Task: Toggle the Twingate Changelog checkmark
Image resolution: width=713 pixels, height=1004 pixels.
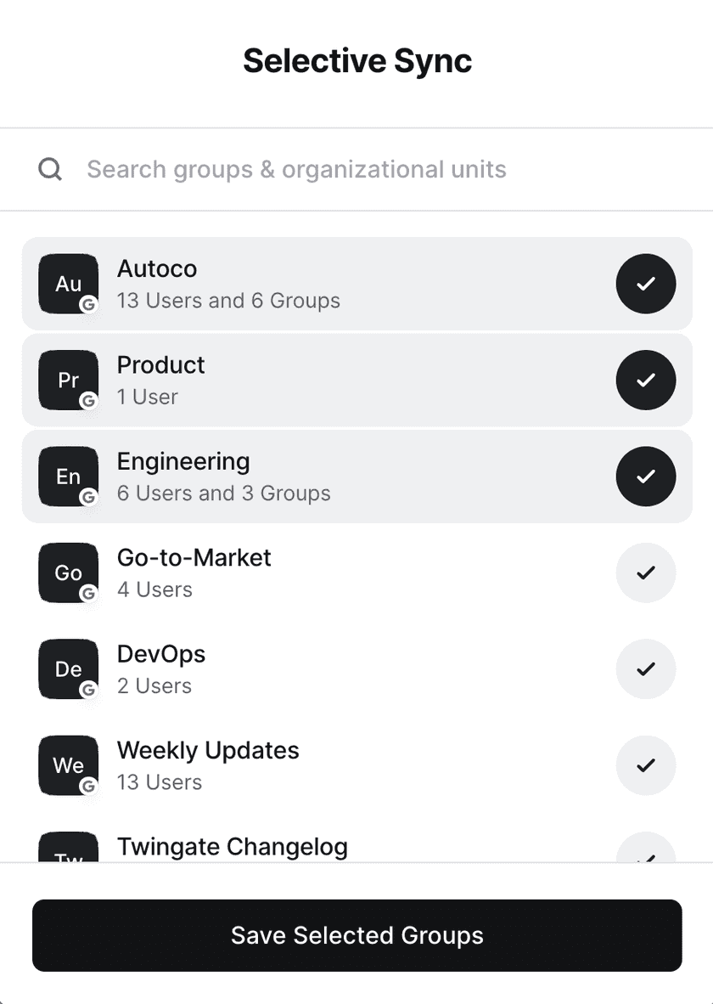Action: pyautogui.click(x=645, y=849)
